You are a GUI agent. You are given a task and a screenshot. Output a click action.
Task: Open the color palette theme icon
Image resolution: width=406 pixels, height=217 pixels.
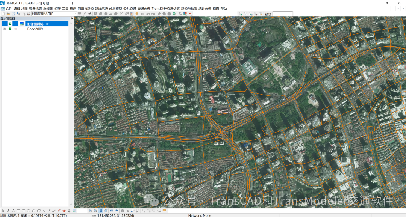[137, 14]
